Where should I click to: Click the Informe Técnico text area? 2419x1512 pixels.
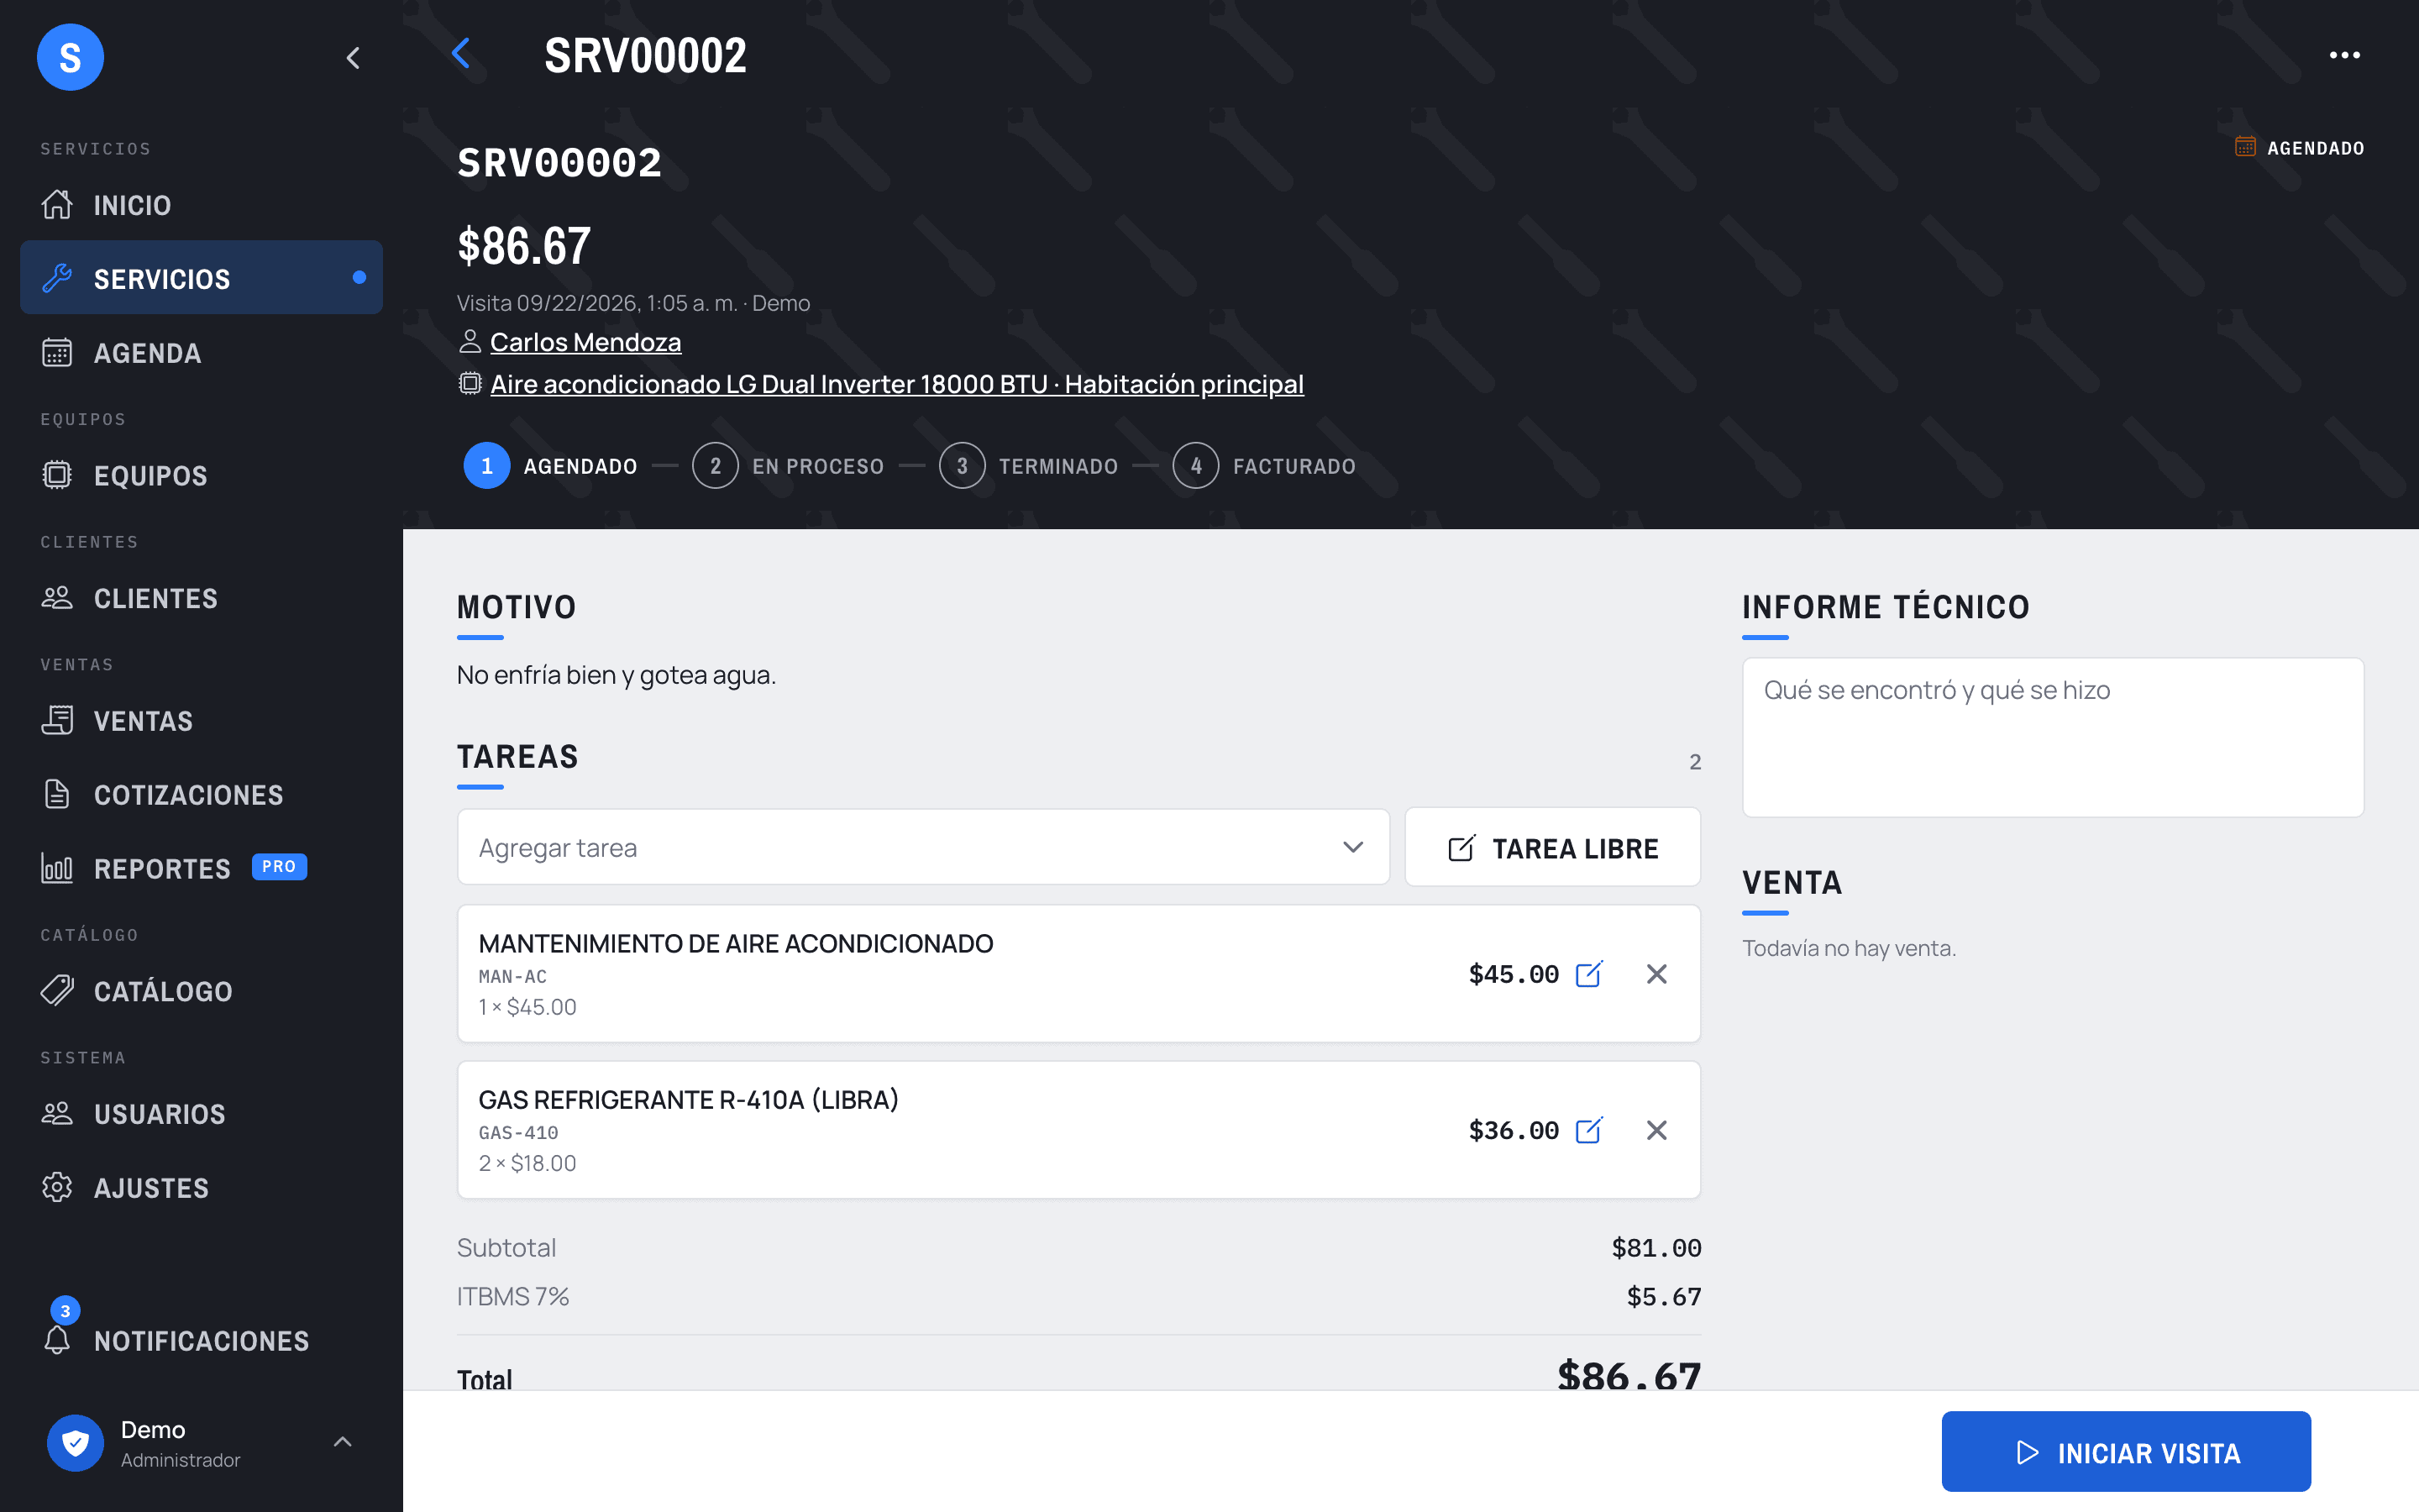[2052, 737]
